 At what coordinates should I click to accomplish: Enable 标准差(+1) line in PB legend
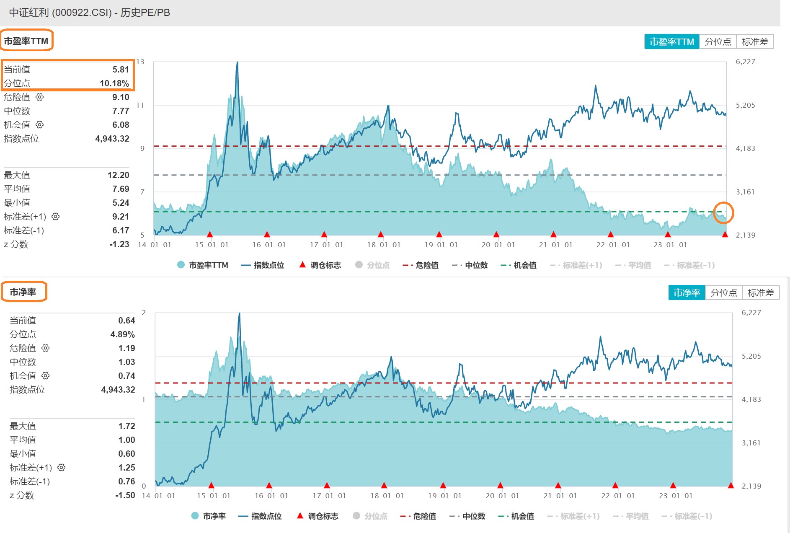click(x=573, y=516)
